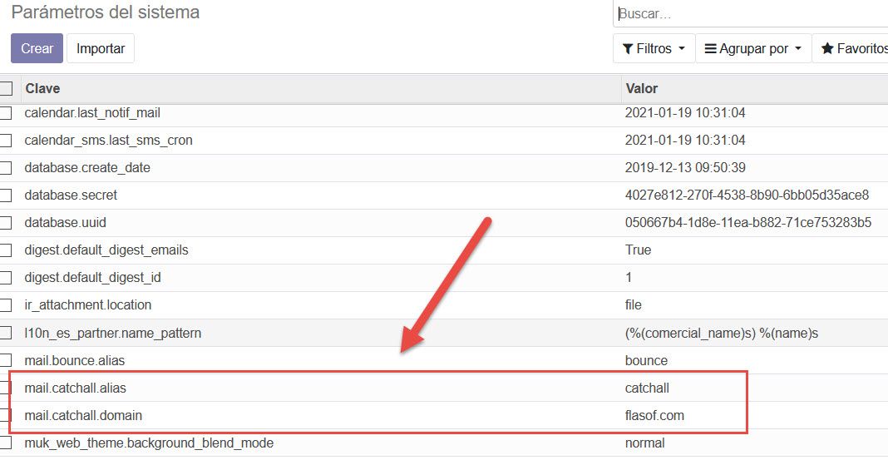Viewport: 888px width, 460px height.
Task: Check the database.secret row checkbox
Action: pyautogui.click(x=6, y=195)
